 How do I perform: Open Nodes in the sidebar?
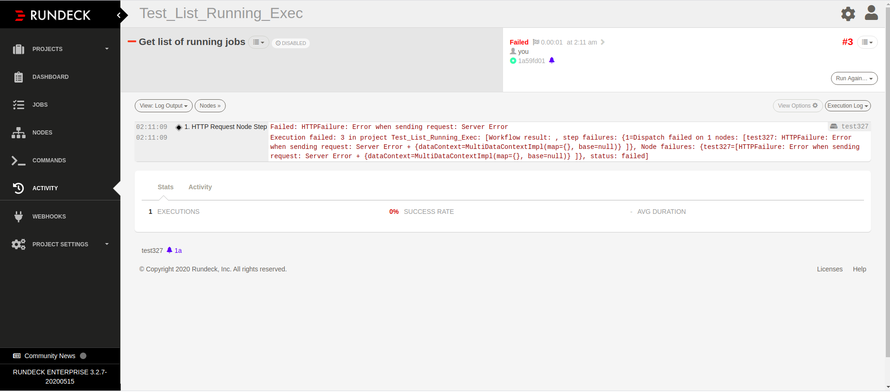pos(42,133)
